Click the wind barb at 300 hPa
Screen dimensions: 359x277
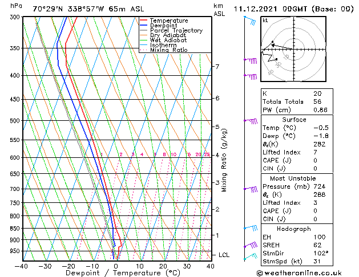[250, 21]
